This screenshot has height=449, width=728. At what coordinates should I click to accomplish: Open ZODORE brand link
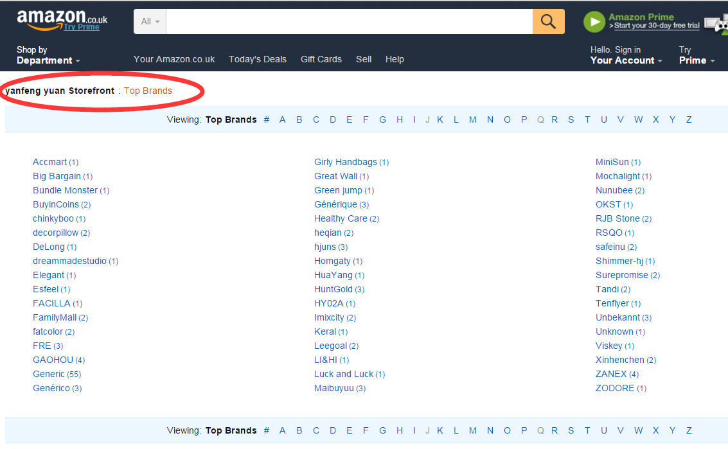click(615, 388)
